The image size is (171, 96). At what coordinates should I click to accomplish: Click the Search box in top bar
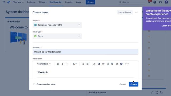pyautogui.click(x=132, y=2)
